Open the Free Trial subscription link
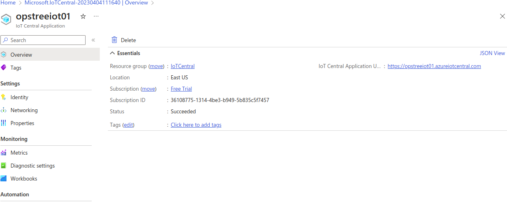 tap(181, 89)
